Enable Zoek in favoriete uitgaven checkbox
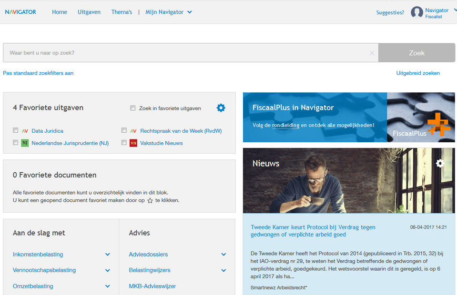The height and width of the screenshot is (295, 457). click(x=133, y=108)
